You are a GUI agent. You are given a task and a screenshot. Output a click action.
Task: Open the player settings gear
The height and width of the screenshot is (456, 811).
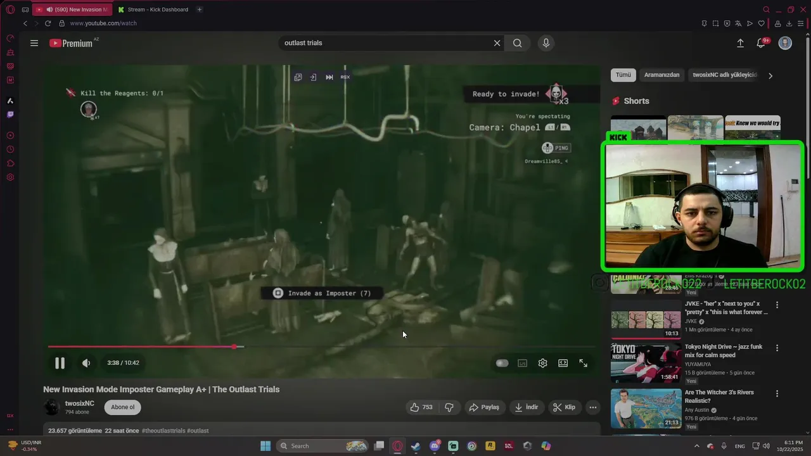[x=543, y=363]
